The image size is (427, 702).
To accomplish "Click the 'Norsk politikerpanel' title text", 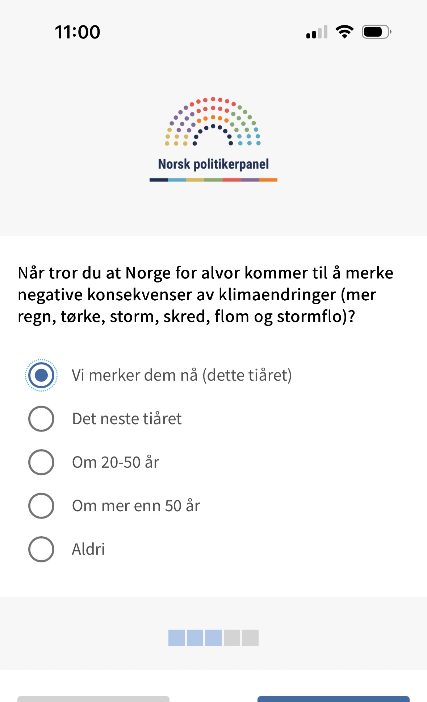I will coord(213,164).
